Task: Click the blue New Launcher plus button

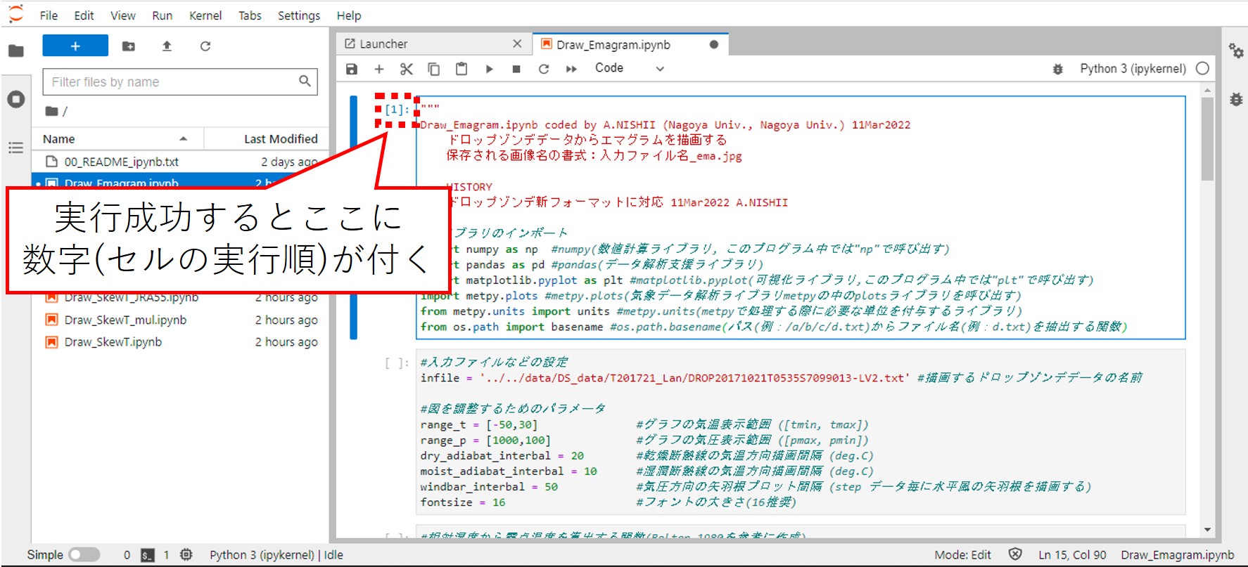Action: click(75, 46)
